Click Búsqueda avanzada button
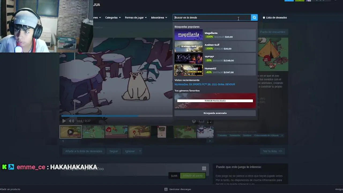 (215, 113)
